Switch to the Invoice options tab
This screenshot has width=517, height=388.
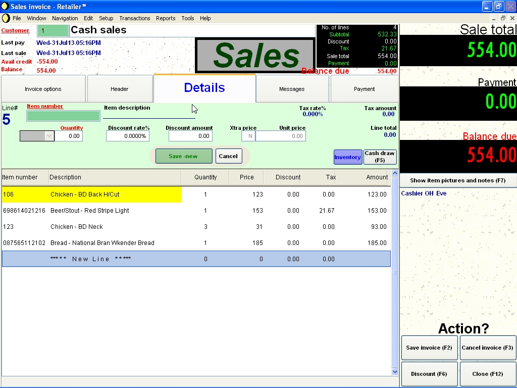tap(43, 89)
